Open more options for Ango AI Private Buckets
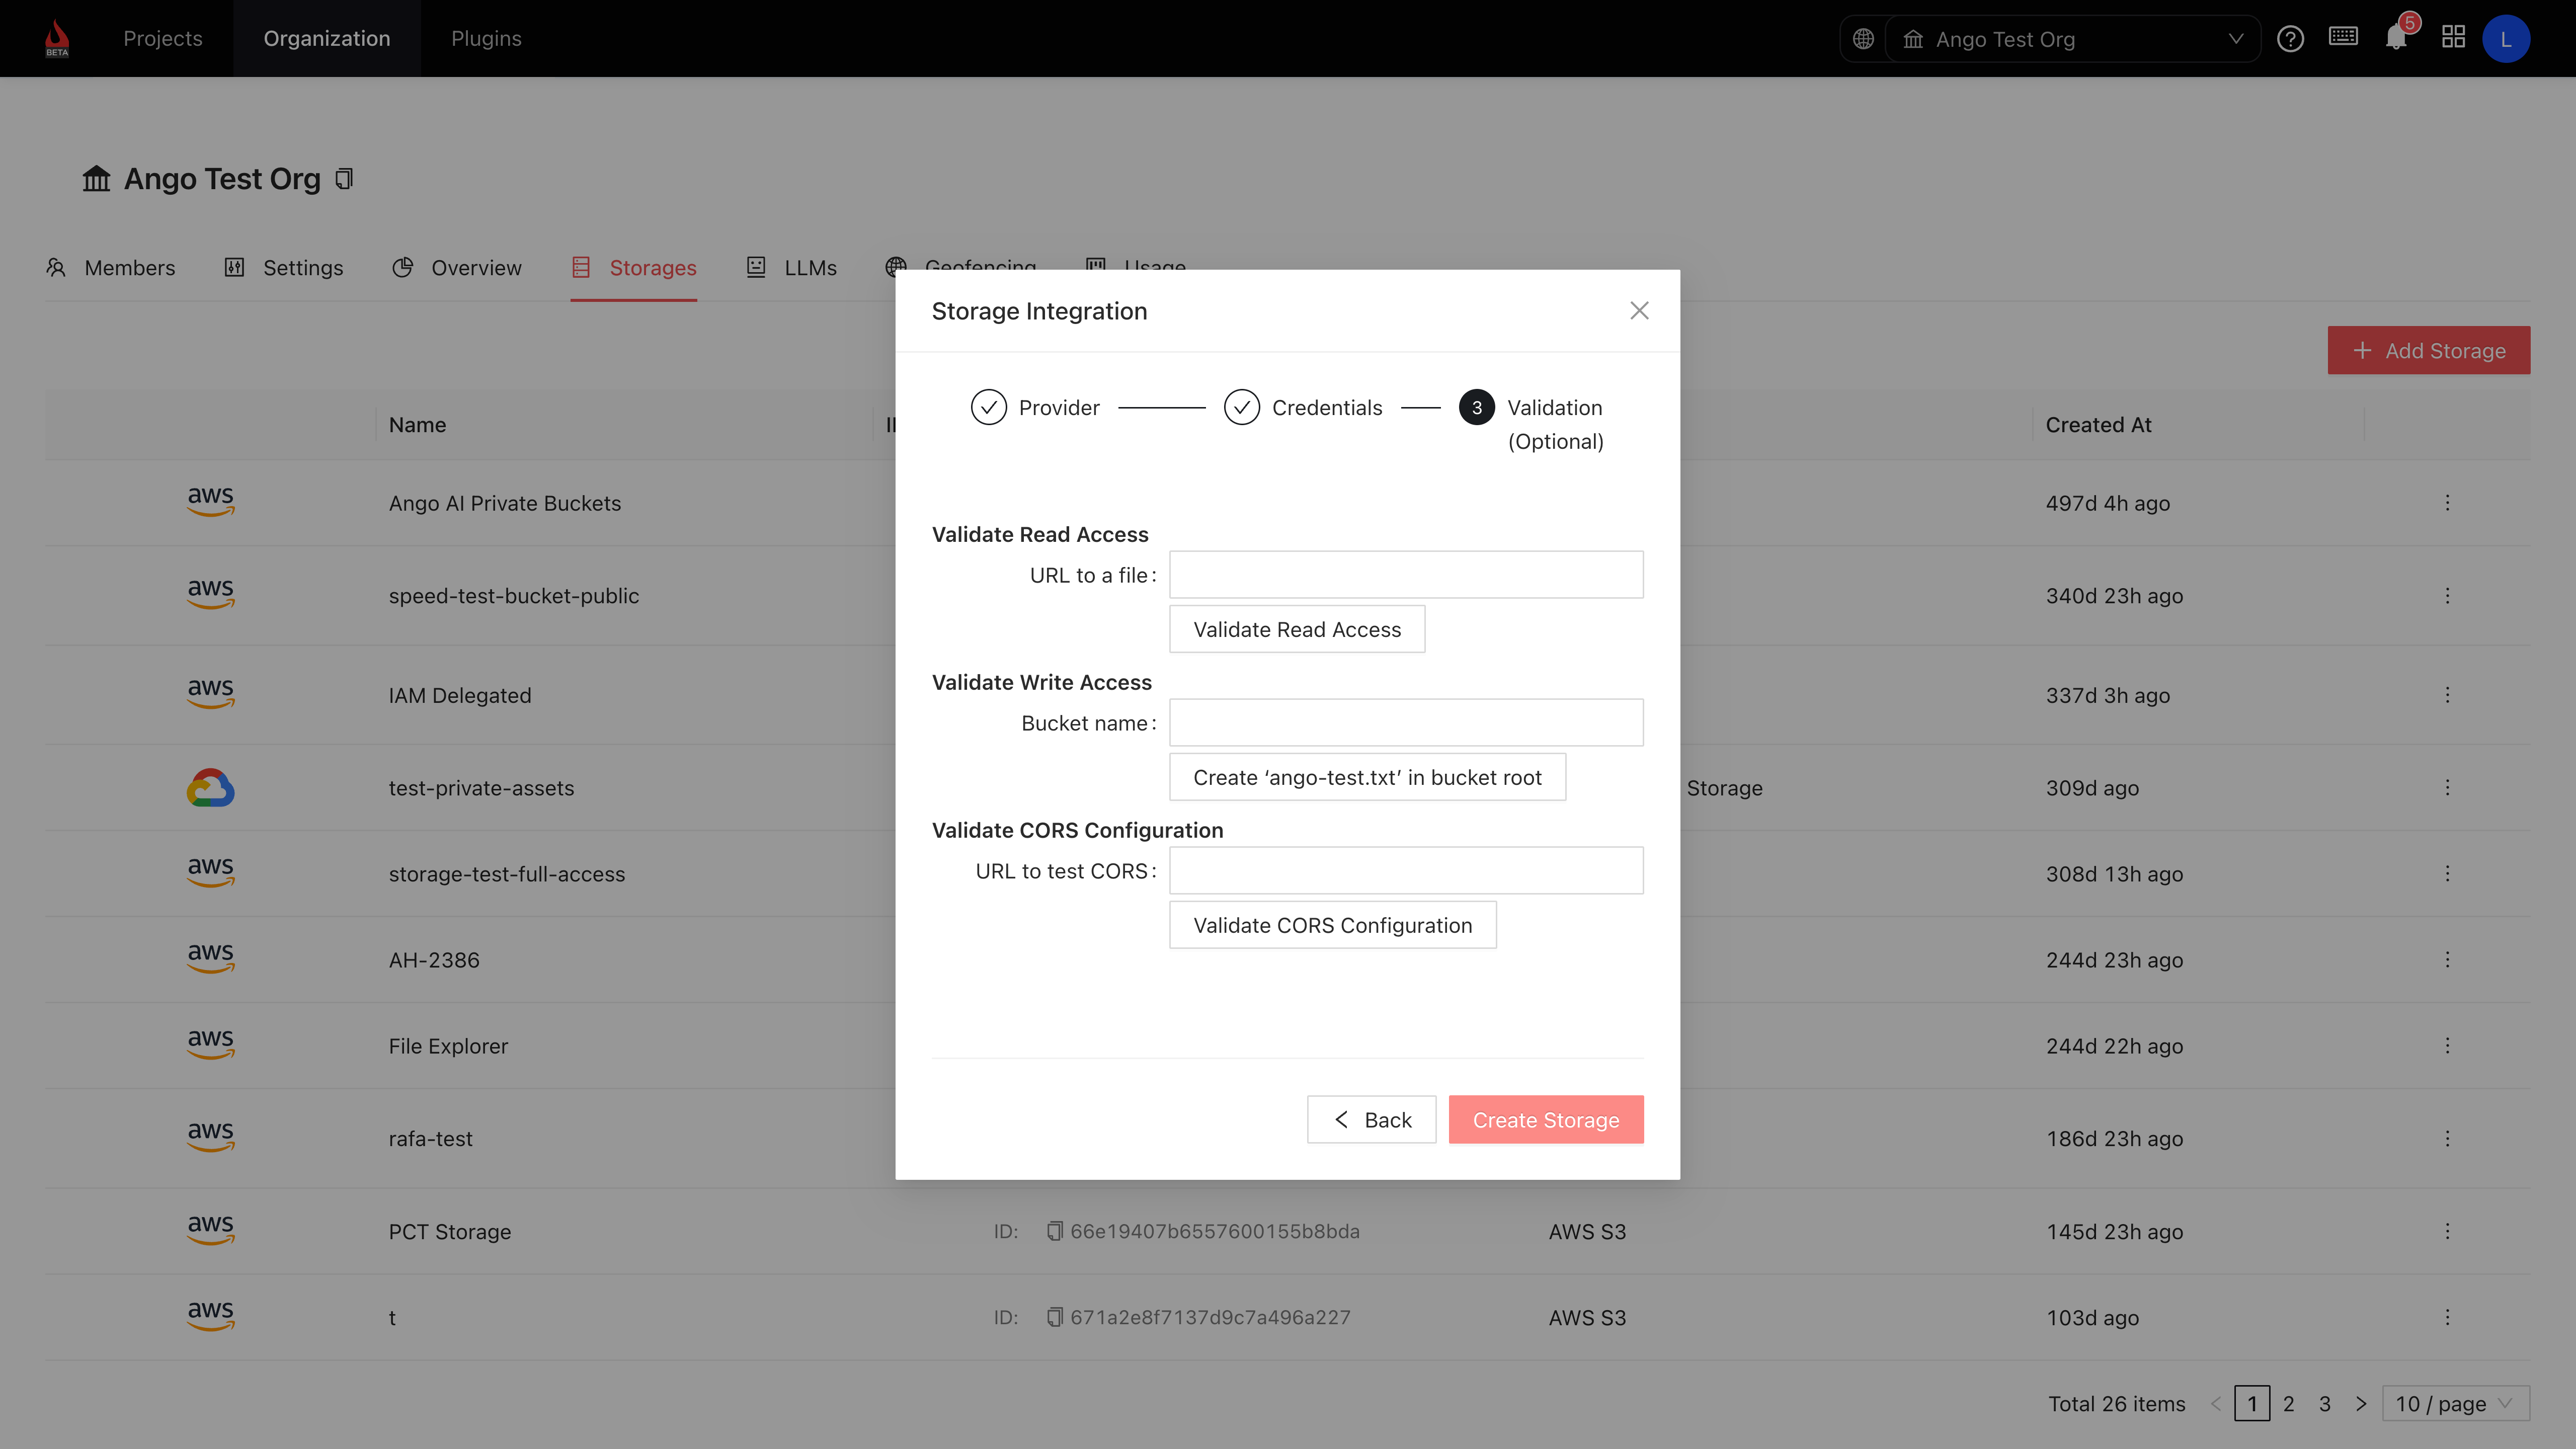This screenshot has width=2576, height=1449. pyautogui.click(x=2447, y=503)
